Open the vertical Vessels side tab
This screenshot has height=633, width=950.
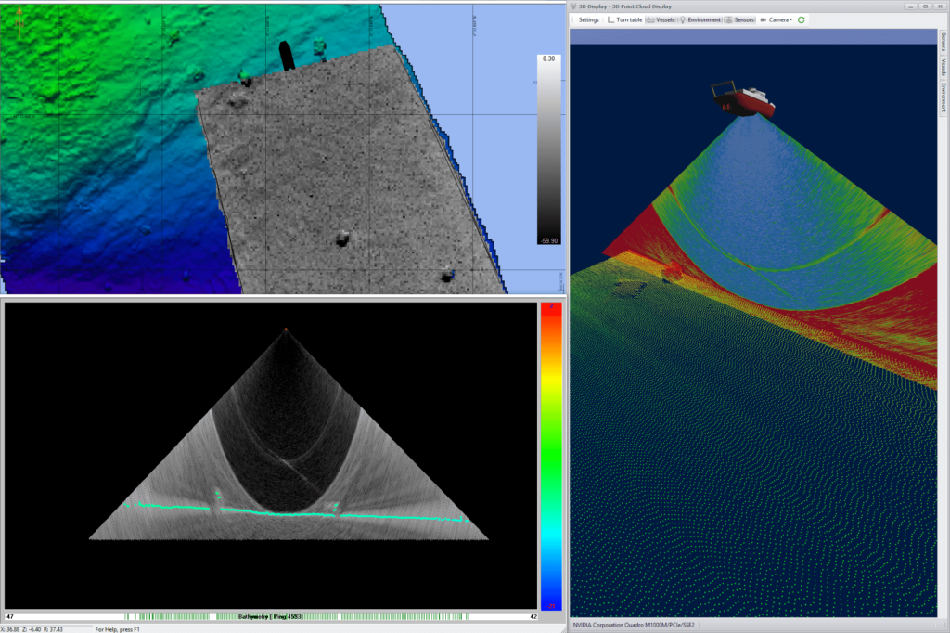point(944,69)
